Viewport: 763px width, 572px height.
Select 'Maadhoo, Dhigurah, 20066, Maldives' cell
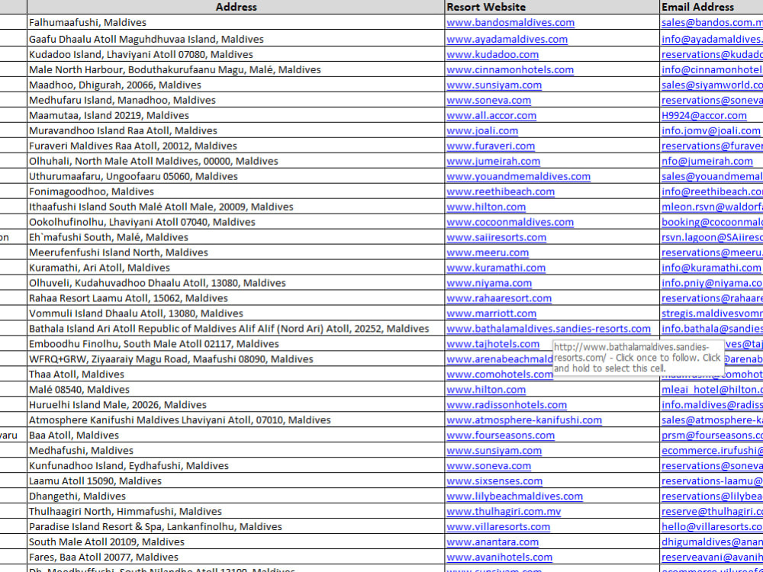pyautogui.click(x=236, y=85)
